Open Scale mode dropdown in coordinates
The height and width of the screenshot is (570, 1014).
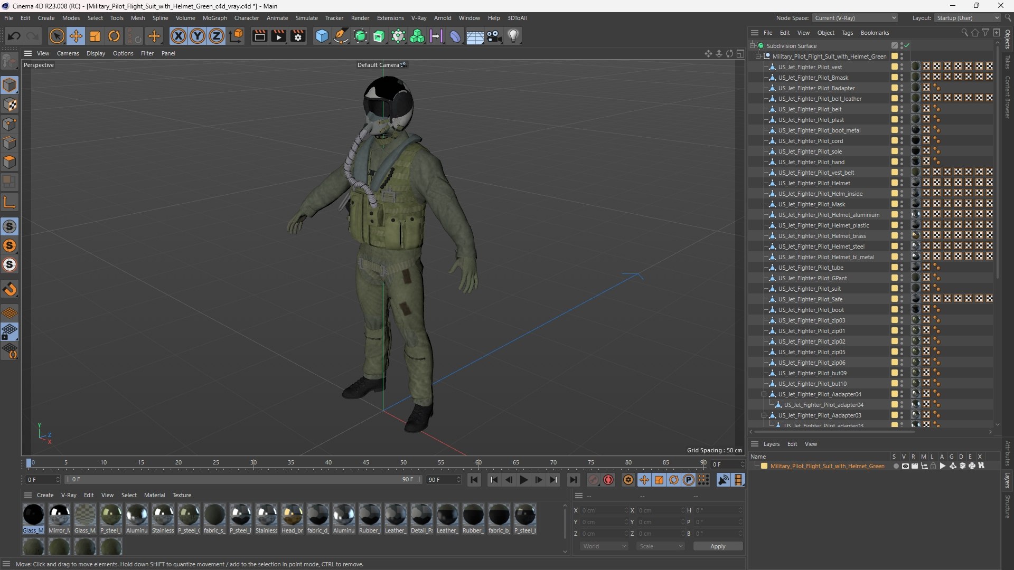click(x=660, y=546)
